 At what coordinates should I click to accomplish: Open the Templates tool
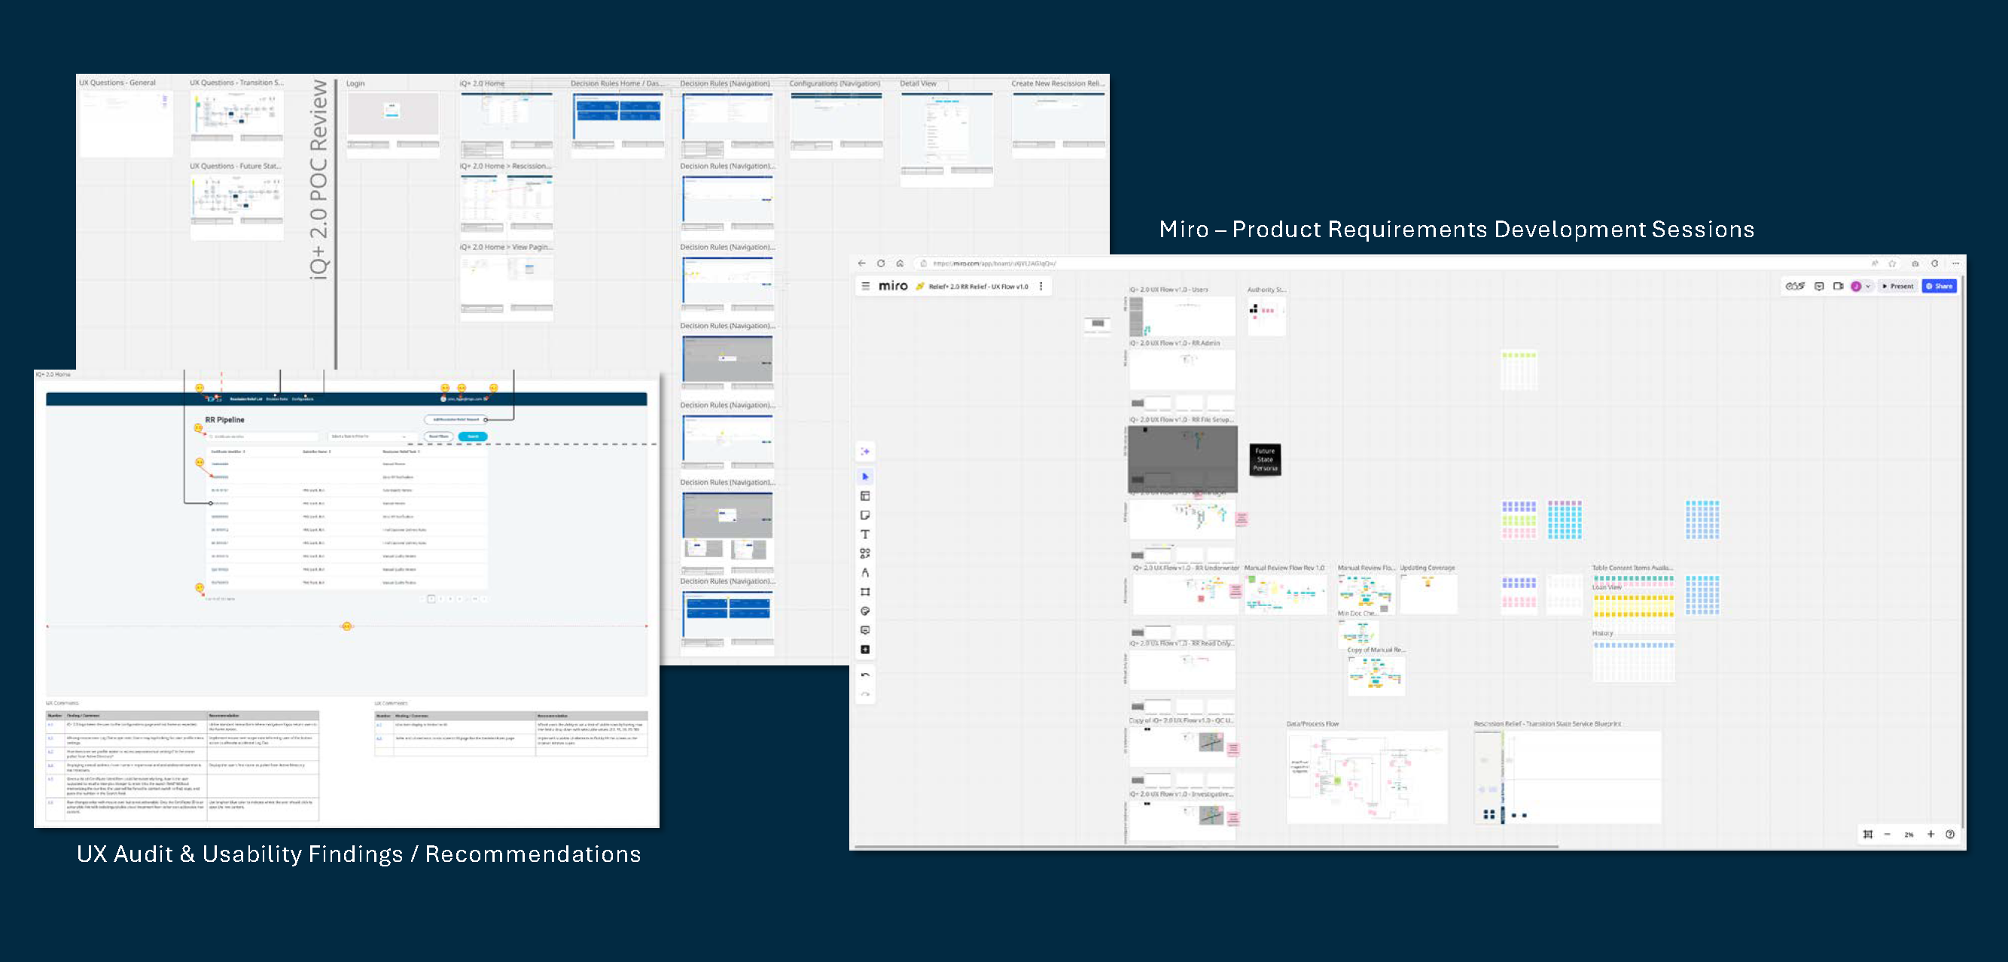865,496
